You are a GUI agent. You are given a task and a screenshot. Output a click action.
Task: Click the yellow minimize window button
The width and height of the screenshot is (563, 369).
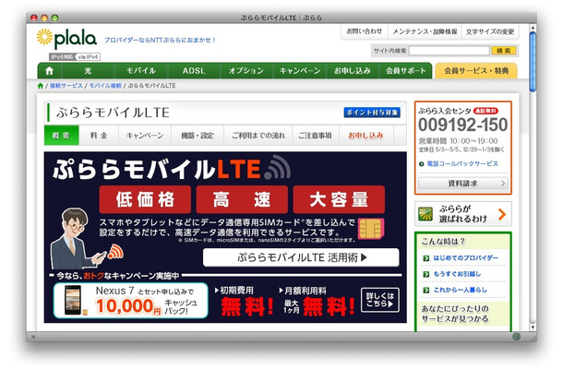(44, 18)
